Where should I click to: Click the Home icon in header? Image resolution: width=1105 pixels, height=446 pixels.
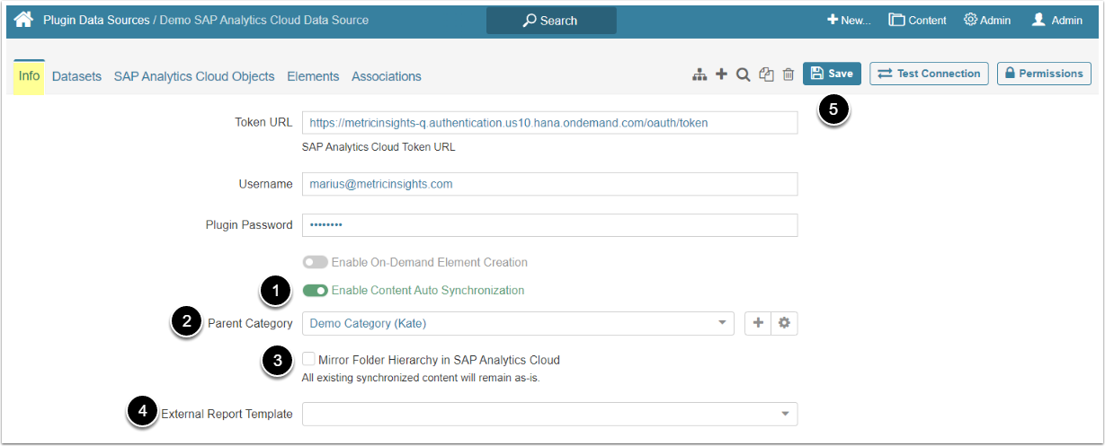23,20
